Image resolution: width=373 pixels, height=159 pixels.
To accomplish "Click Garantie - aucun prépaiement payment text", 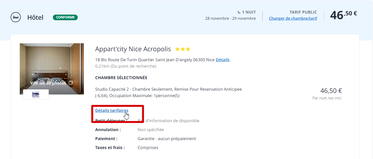I will pyautogui.click(x=167, y=139).
